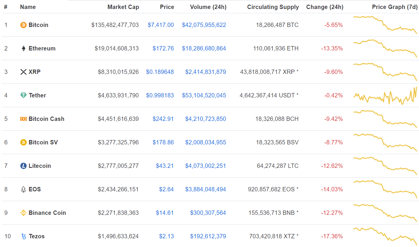Screen dimensions: 419x247
Task: Open the Bitcoin SV name link
Action: click(x=43, y=142)
